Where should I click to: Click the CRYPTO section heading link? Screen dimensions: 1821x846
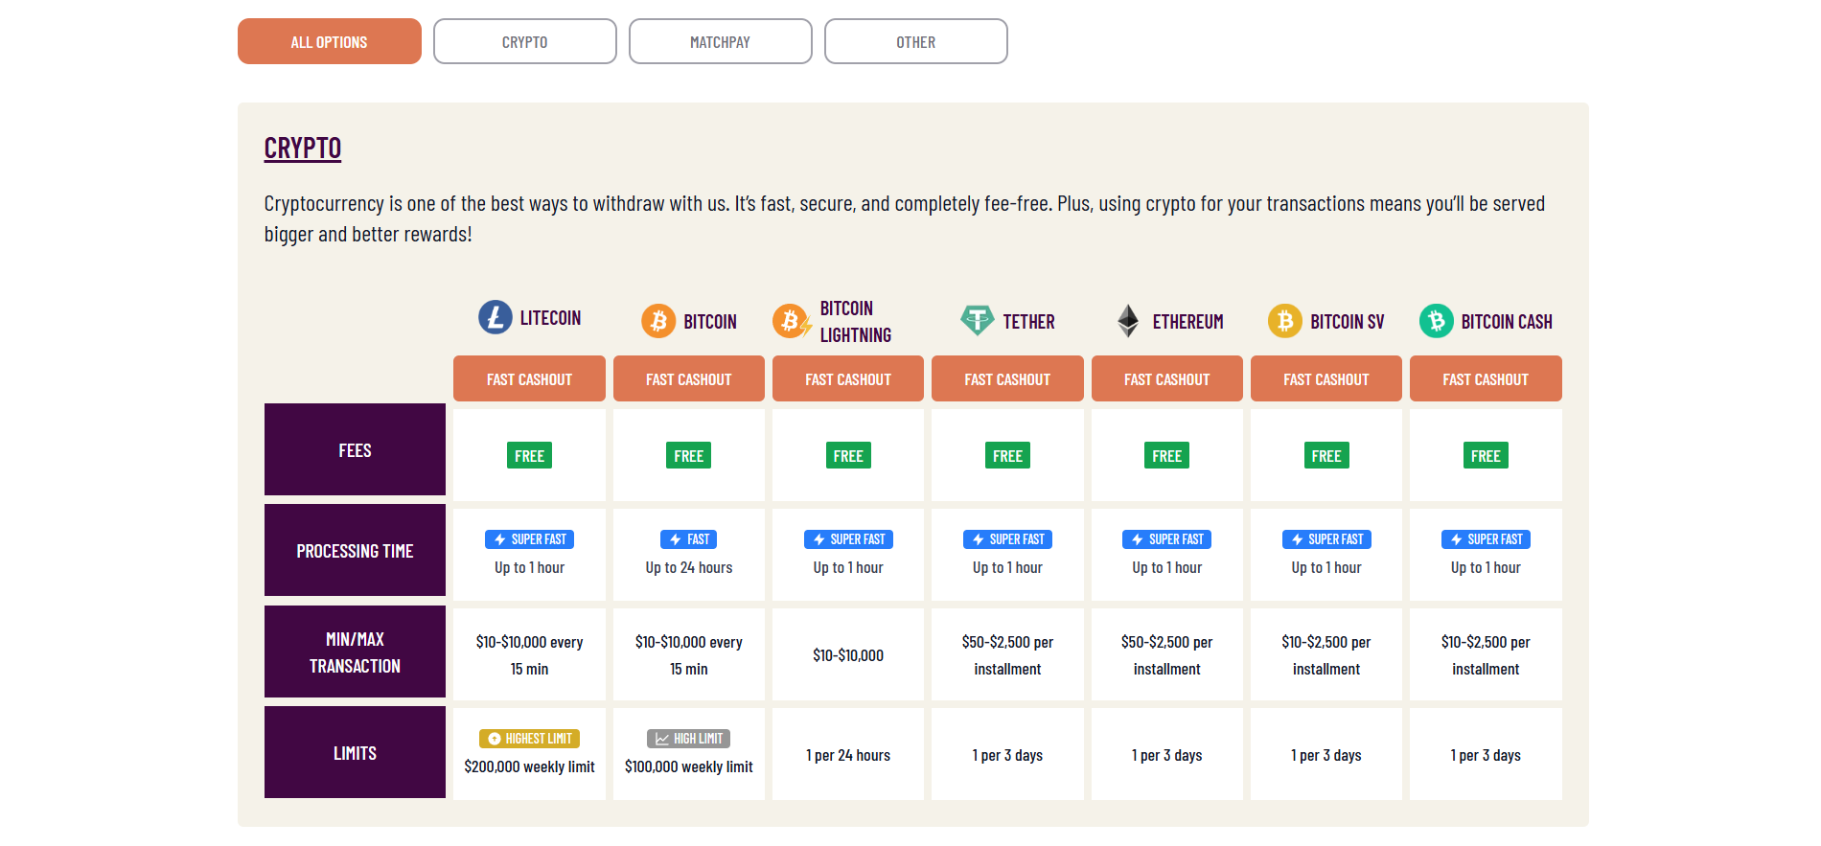point(303,148)
